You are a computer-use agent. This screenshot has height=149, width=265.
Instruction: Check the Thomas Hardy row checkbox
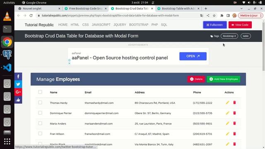pyautogui.click(x=40, y=103)
